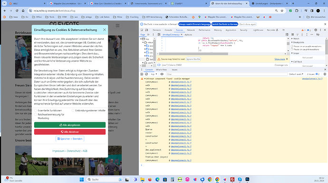Click the Show more link in the warning bar
Screen dimensions: 328x183
coord(280,59)
